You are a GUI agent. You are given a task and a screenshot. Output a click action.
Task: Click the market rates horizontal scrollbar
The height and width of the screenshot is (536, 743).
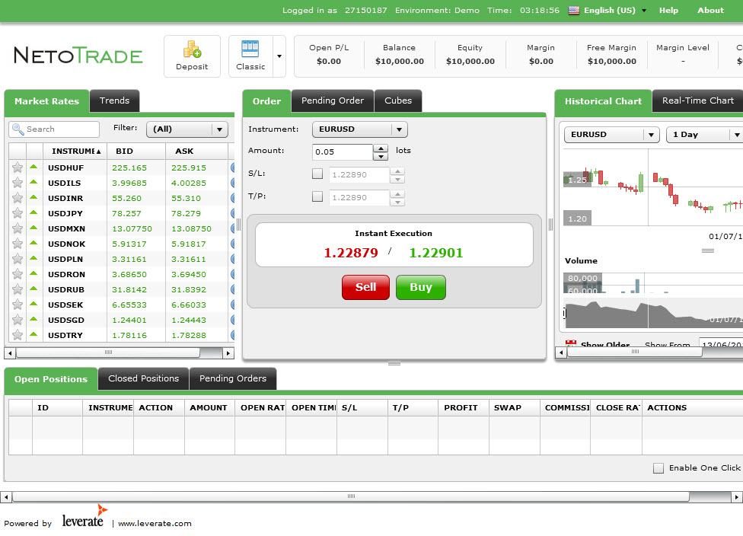click(107, 353)
